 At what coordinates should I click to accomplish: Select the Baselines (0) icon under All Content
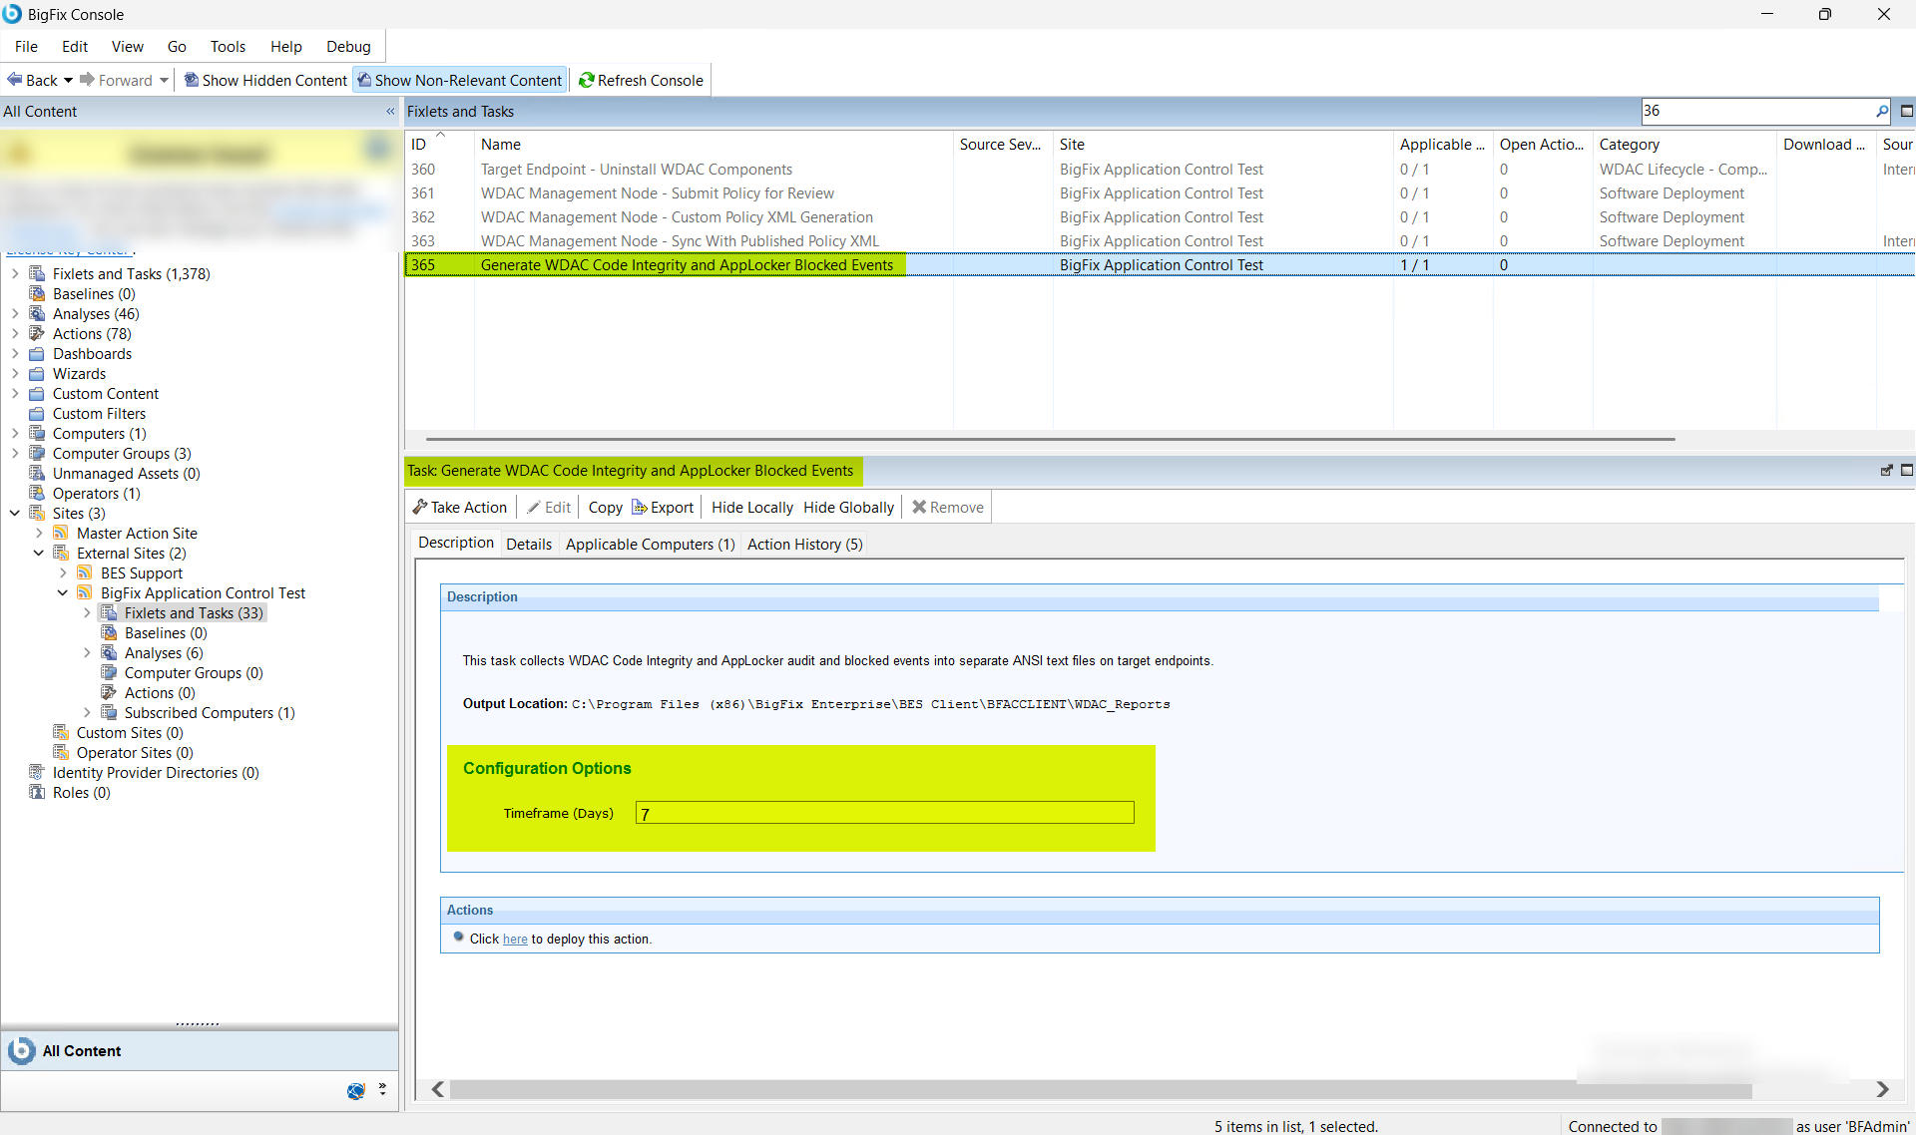click(x=37, y=293)
